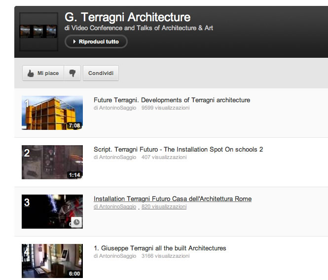Viewport: 328px width, 280px height.
Task: Share the playlist using Condividi
Action: point(101,73)
